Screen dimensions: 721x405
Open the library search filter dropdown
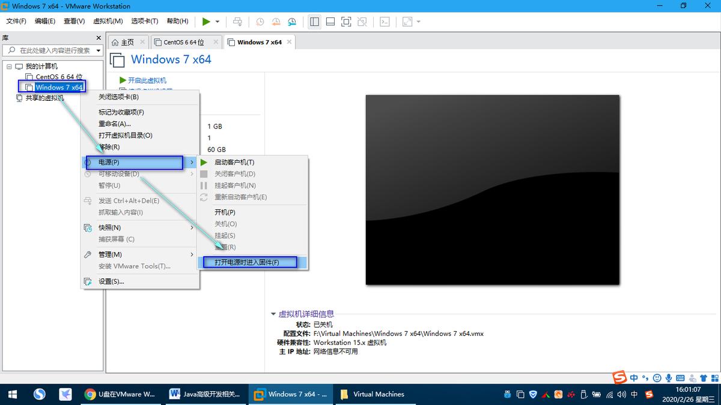(98, 50)
